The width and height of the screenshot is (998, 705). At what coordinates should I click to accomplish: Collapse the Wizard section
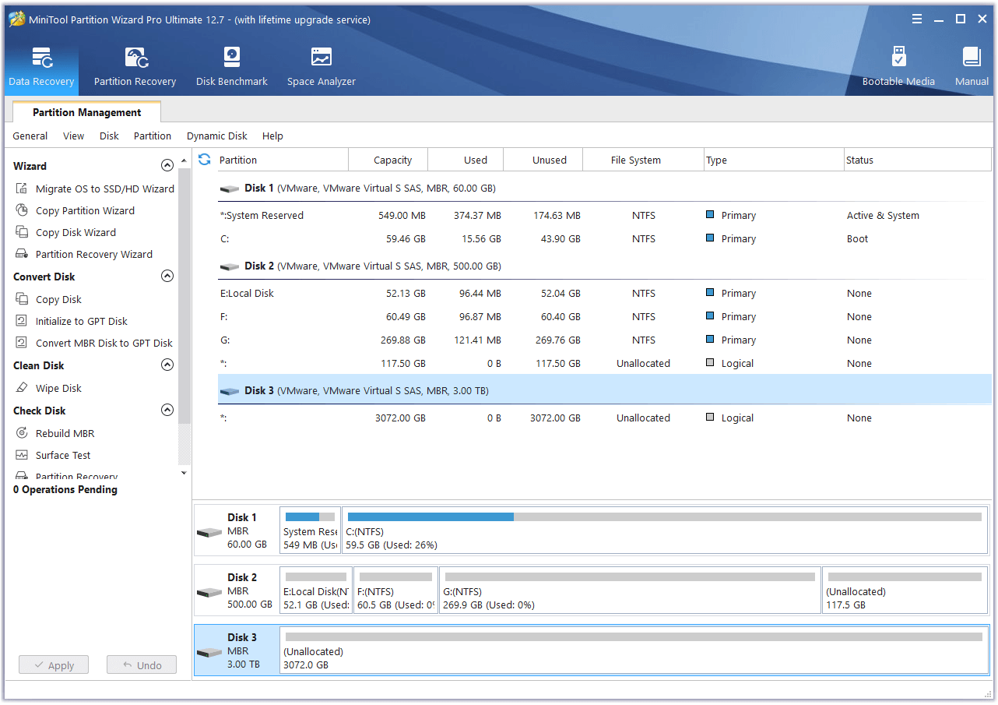click(167, 165)
